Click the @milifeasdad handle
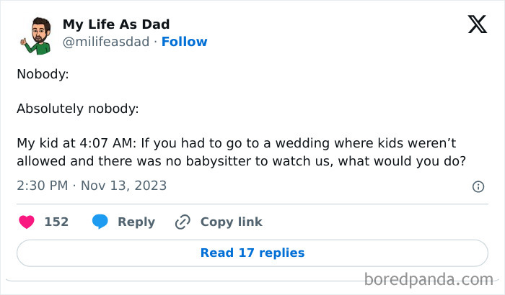The height and width of the screenshot is (295, 505). [107, 42]
